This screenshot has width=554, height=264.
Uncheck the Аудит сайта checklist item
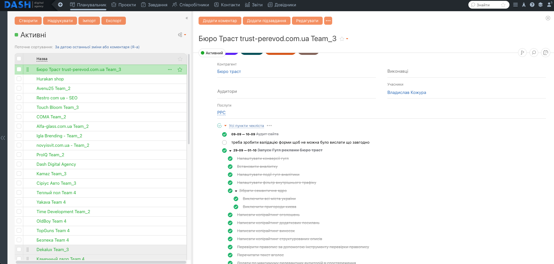224,134
